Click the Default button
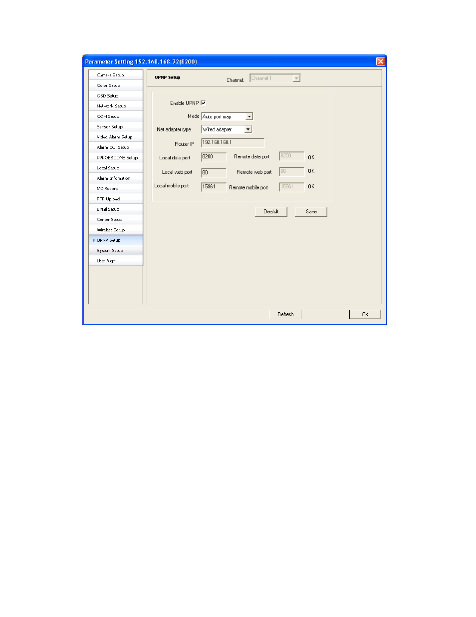The height and width of the screenshot is (617, 476). point(271,211)
